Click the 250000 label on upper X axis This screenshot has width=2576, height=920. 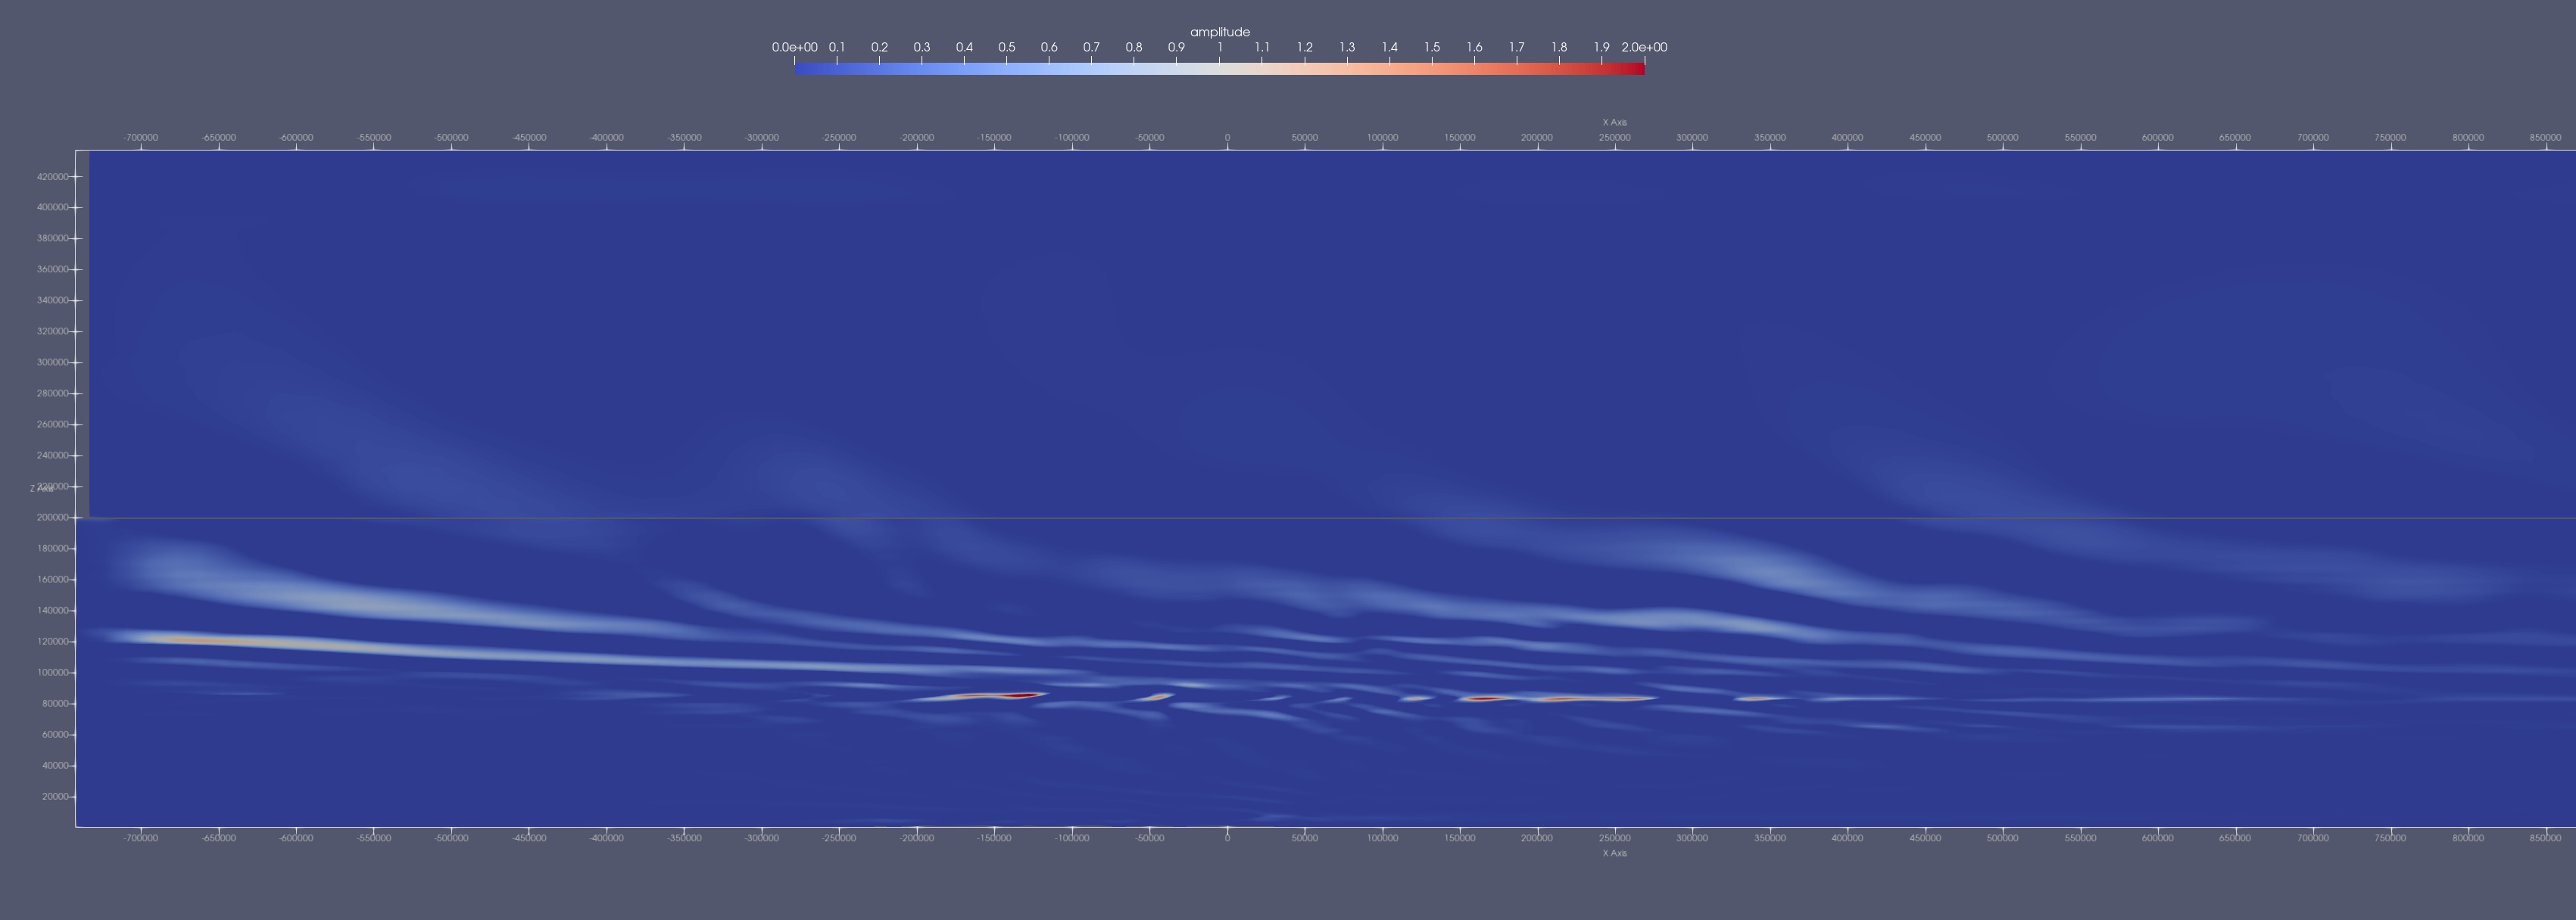coord(1614,137)
